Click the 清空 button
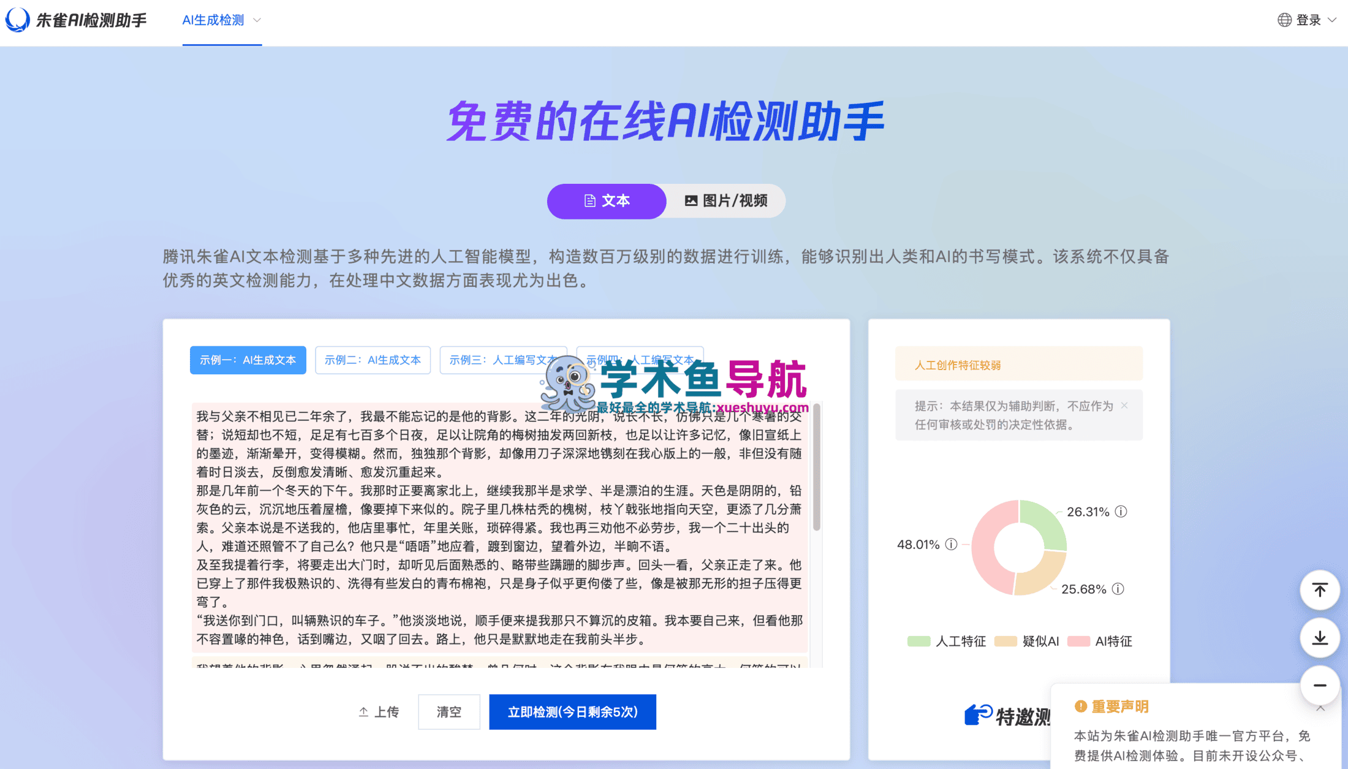 coord(449,712)
